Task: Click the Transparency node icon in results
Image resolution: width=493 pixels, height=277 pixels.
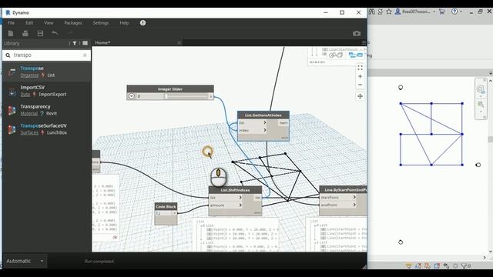Action: point(12,110)
